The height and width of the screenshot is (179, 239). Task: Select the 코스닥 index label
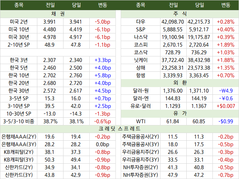point(141,53)
